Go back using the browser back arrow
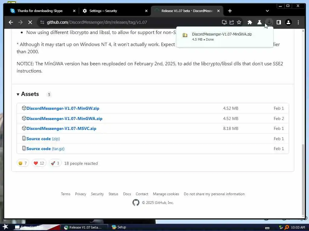 tap(11, 22)
